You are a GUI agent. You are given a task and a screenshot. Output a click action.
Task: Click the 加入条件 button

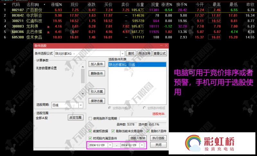coord(97,64)
